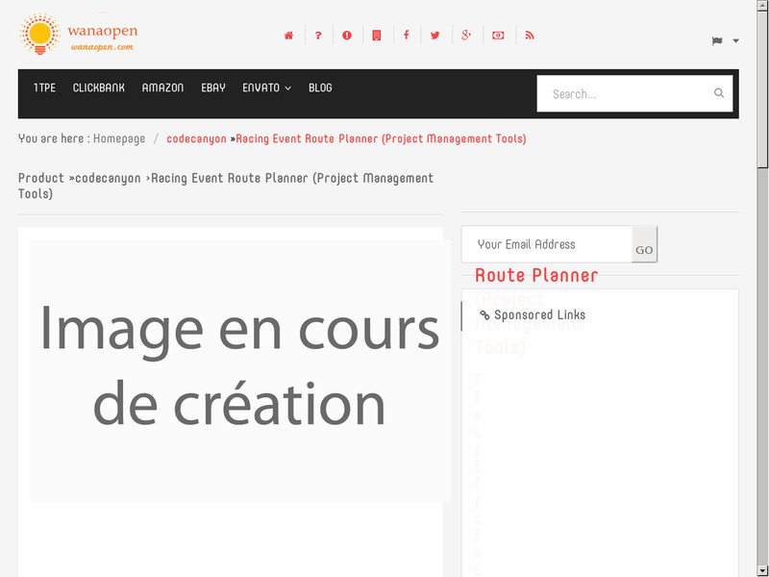The height and width of the screenshot is (577, 769).
Task: Open Racing Event Route Planner breadcrumb link
Action: click(381, 138)
